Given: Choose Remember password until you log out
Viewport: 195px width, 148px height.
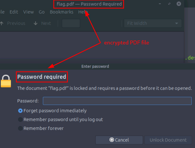Looking at the screenshot, I should (x=20, y=120).
